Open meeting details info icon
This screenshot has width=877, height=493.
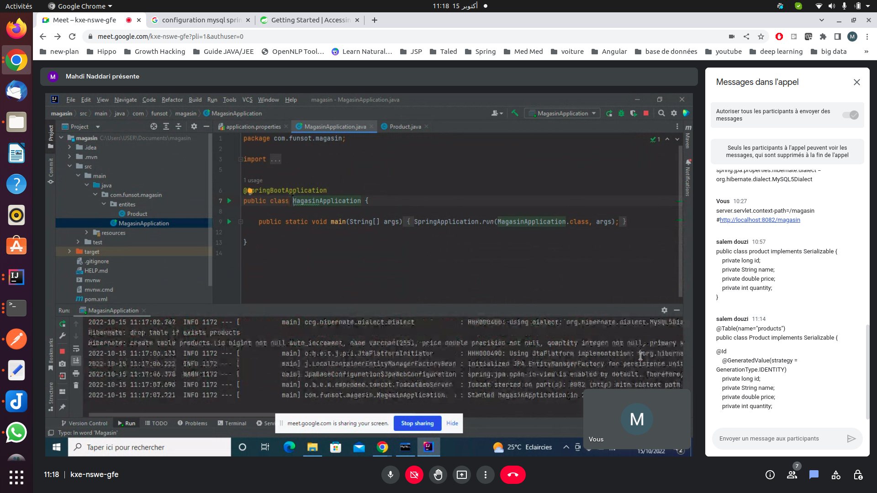(770, 475)
